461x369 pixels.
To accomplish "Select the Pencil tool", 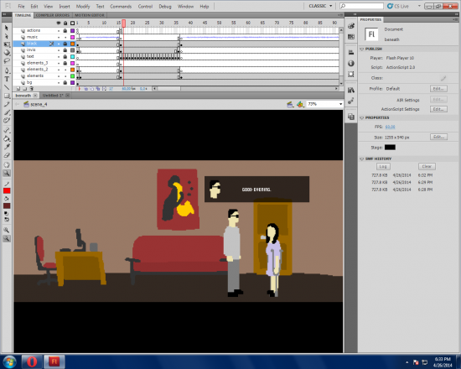I will click(7, 104).
